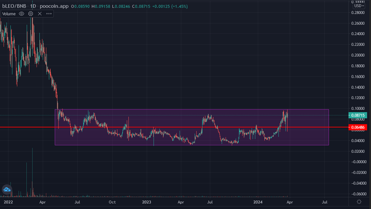Screen dimensions: 371x209
Task: Expand the USD currency dropdown
Action: point(358,5)
